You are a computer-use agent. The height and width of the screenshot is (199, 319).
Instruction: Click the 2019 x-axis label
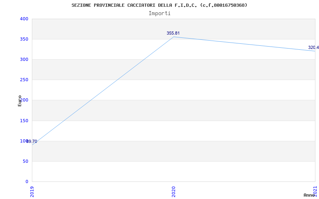tap(32, 191)
